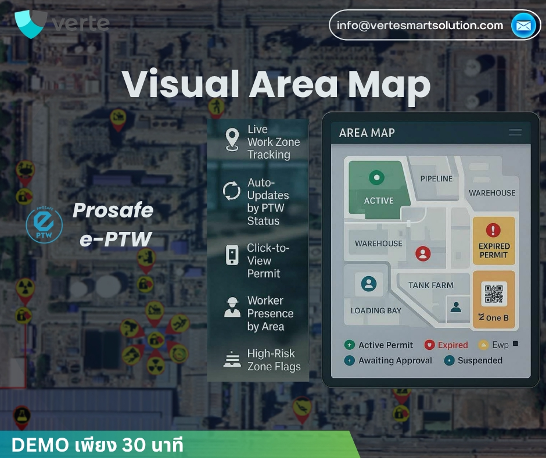The height and width of the screenshot is (458, 546).
Task: Open the info@vertesmartsolution.com email address
Action: coord(419,26)
